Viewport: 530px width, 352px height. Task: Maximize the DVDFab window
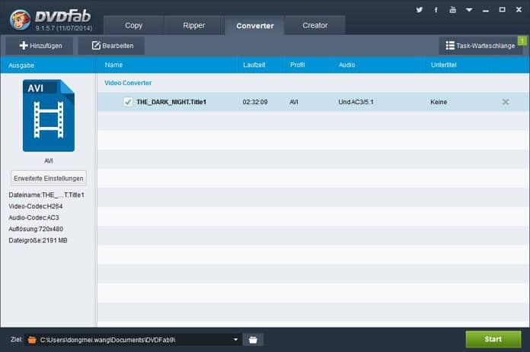click(x=503, y=10)
